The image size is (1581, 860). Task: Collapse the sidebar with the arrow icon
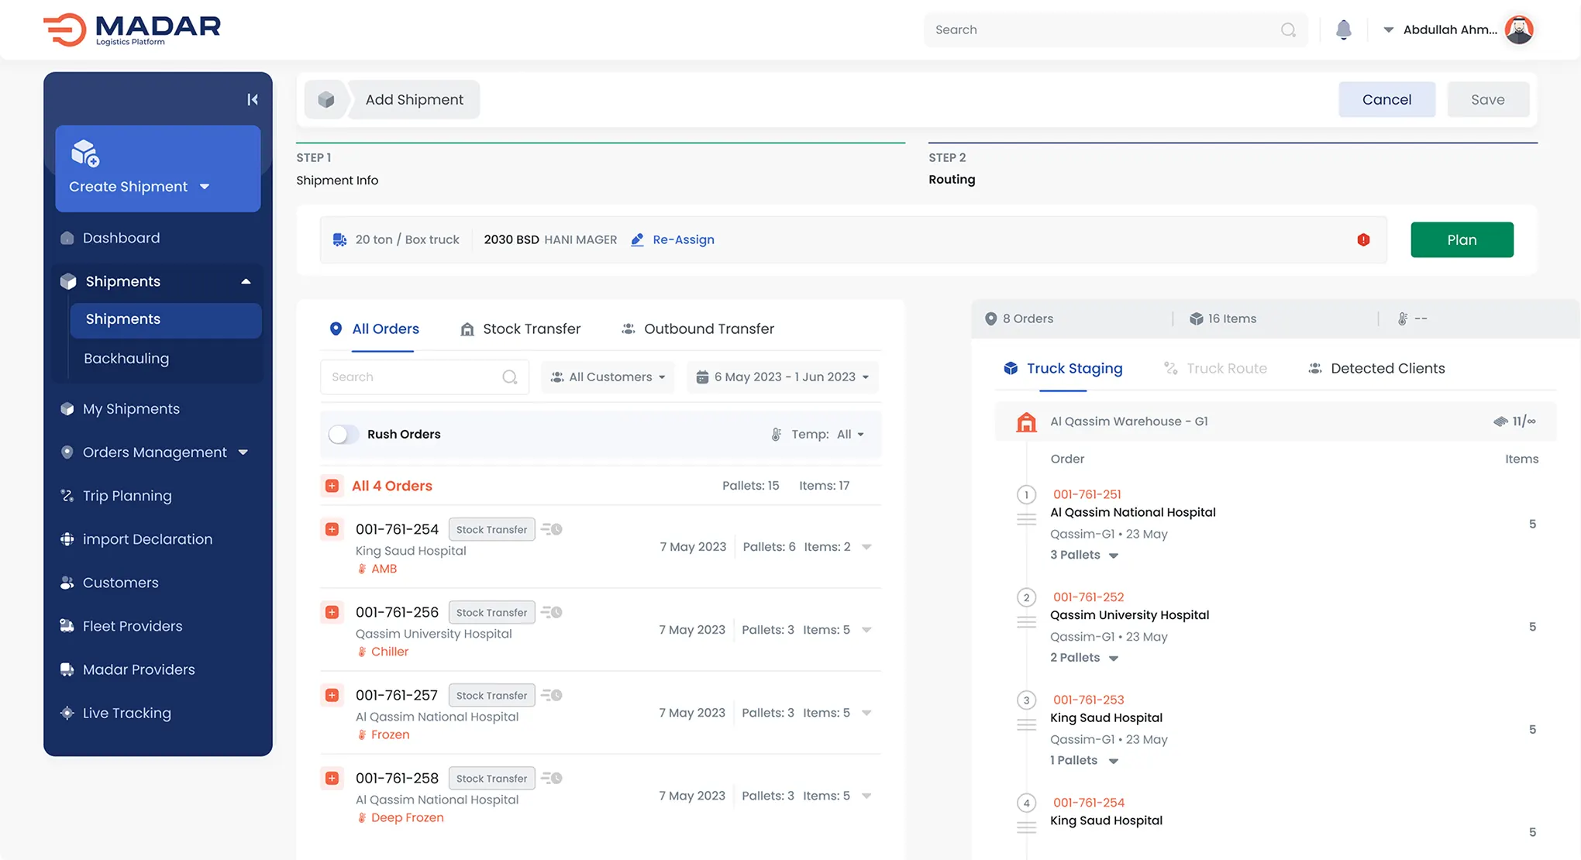tap(252, 99)
